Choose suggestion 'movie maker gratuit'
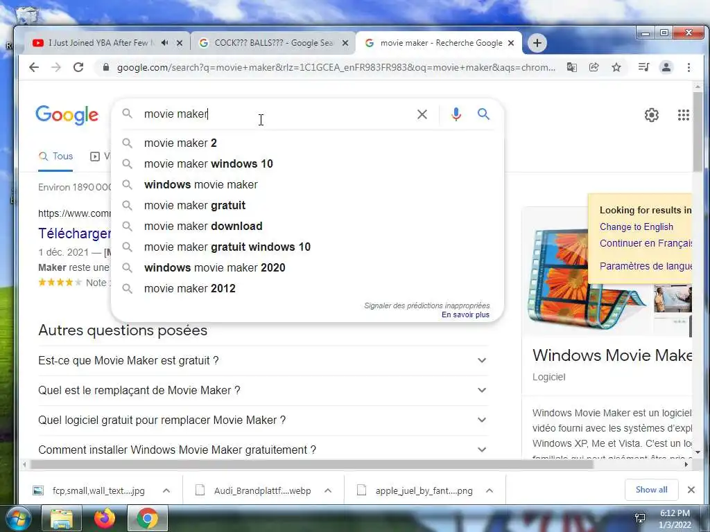The image size is (710, 532). (x=307, y=205)
